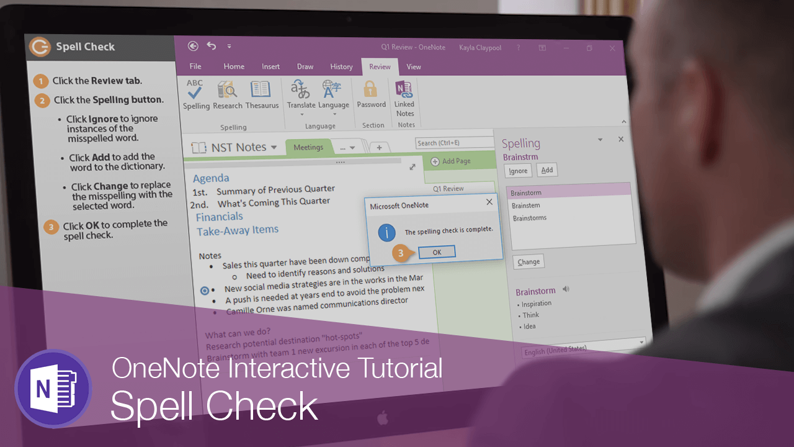This screenshot has width=794, height=447.
Task: Expand the NST Notes notebook dropdown
Action: (274, 147)
